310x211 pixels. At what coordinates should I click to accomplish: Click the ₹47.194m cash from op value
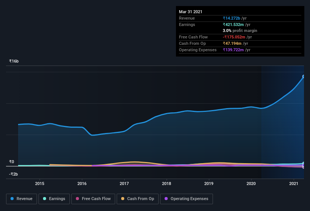(232, 43)
